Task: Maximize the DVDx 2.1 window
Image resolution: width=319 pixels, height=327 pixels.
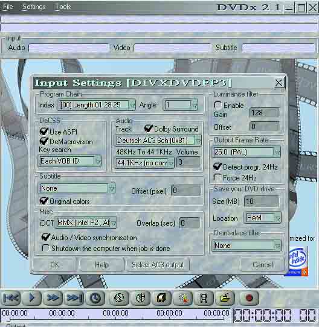Action: pos(301,8)
